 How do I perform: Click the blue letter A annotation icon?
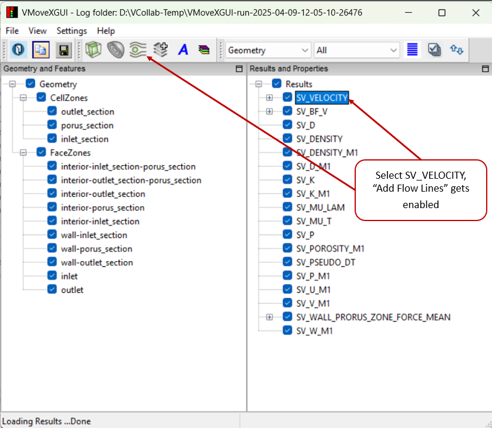[x=183, y=50]
